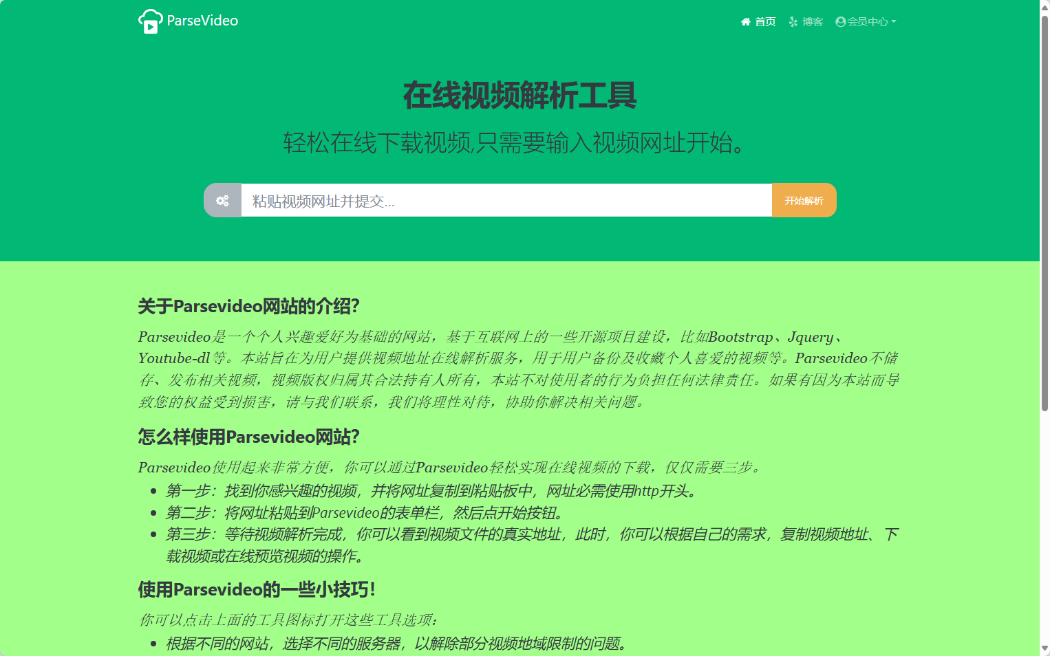Viewport: 1050px width, 656px height.
Task: Click the home icon beside 首页
Action: [x=746, y=22]
